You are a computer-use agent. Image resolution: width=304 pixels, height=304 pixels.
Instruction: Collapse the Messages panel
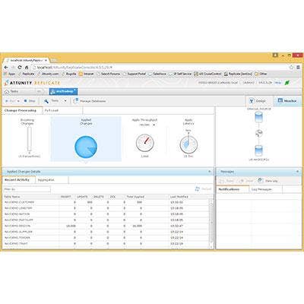[x=298, y=172]
